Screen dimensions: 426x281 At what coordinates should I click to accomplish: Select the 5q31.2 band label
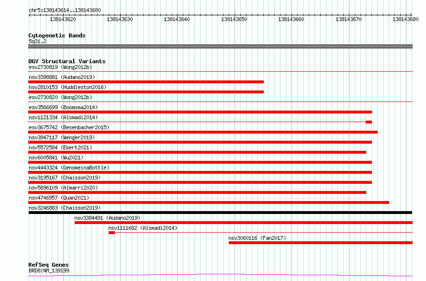click(x=37, y=41)
